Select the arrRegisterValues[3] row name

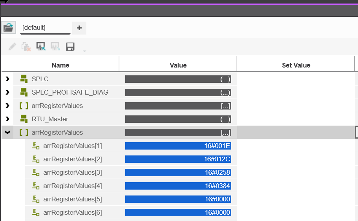point(73,172)
